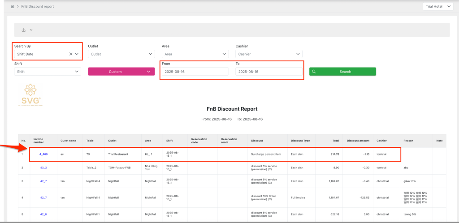Click the From date field
The width and height of the screenshot is (459, 223).
tap(194, 72)
